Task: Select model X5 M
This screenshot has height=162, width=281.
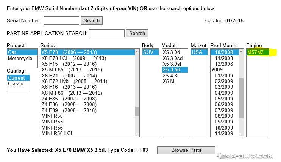Action: pyautogui.click(x=175, y=81)
